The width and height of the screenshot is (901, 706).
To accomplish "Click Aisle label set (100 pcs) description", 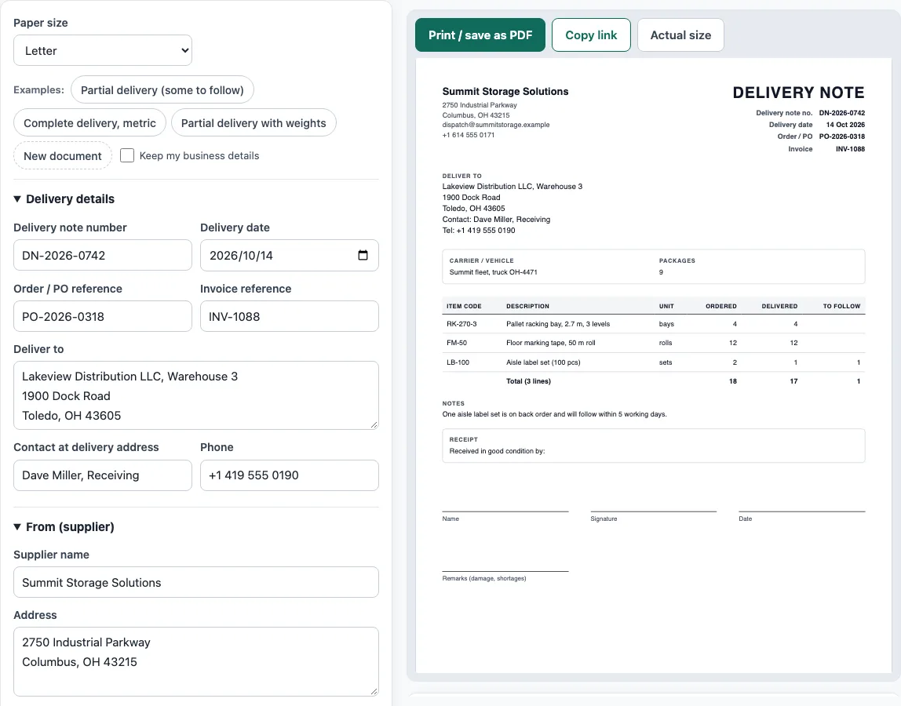I will point(543,362).
